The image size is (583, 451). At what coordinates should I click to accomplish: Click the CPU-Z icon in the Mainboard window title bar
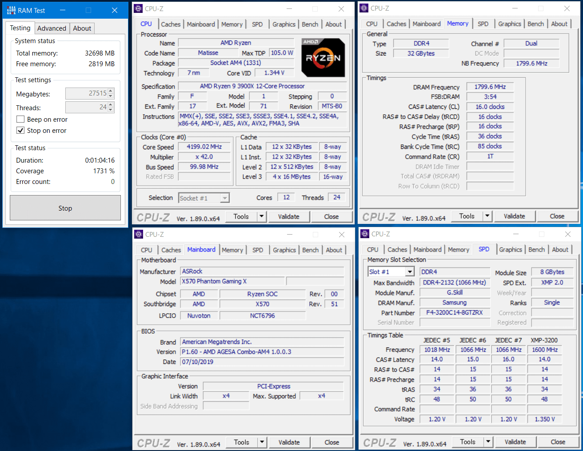pyautogui.click(x=139, y=234)
